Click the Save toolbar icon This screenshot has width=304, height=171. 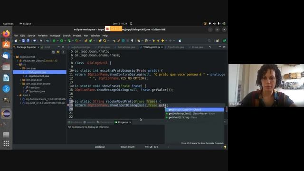(23, 41)
